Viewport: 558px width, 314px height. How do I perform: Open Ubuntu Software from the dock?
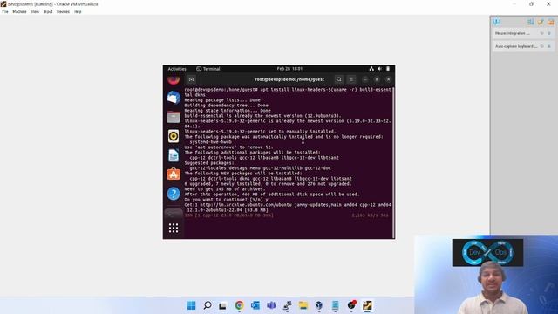(174, 174)
